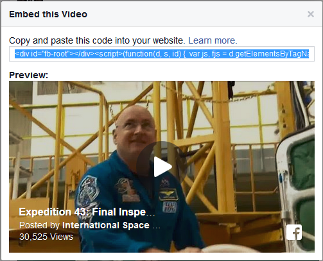The height and width of the screenshot is (261, 323).
Task: Select the embed code text field
Action: click(162, 54)
